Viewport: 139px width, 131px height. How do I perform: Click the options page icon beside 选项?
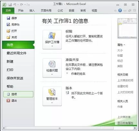click(8, 94)
